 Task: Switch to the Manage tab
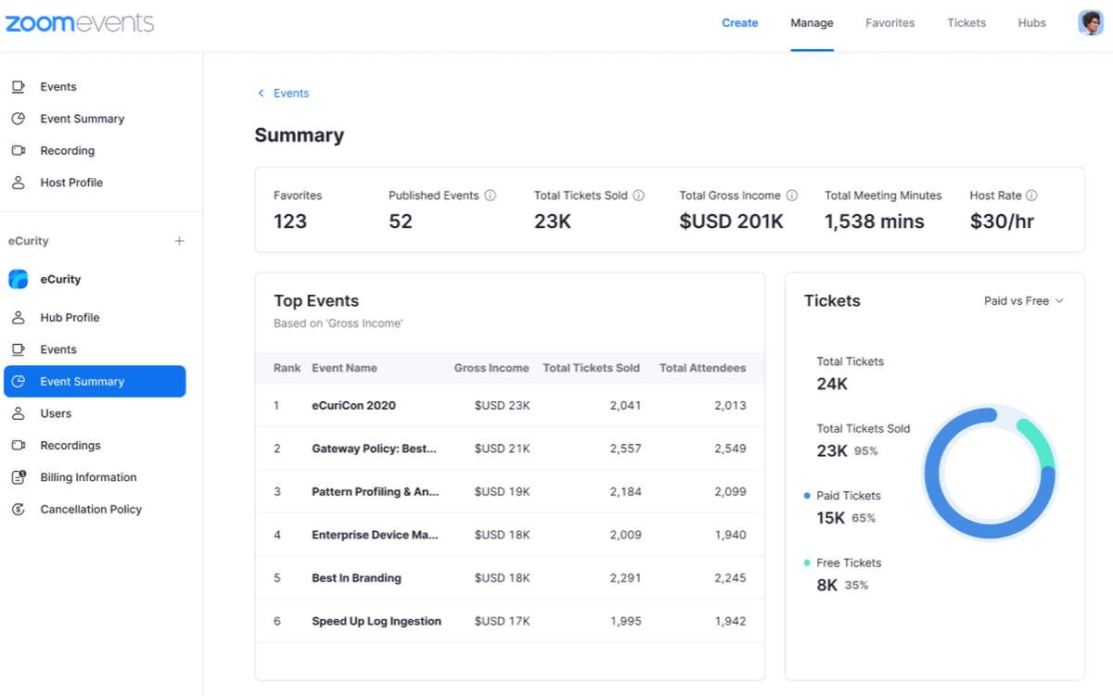coord(812,23)
